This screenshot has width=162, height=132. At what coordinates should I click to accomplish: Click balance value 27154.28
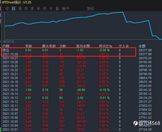coord(145,129)
